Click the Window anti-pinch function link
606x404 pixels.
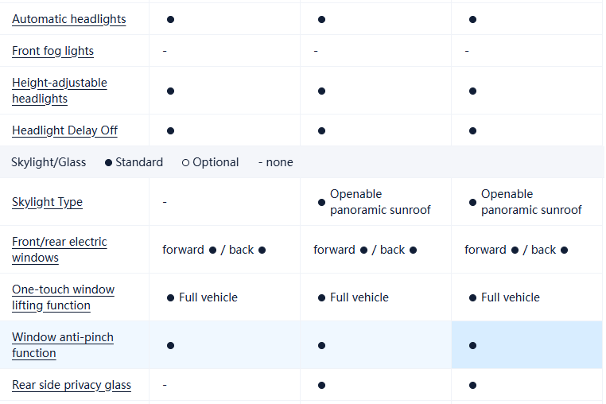[62, 345]
